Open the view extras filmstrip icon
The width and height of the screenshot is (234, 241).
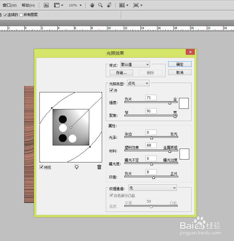click(x=56, y=5)
